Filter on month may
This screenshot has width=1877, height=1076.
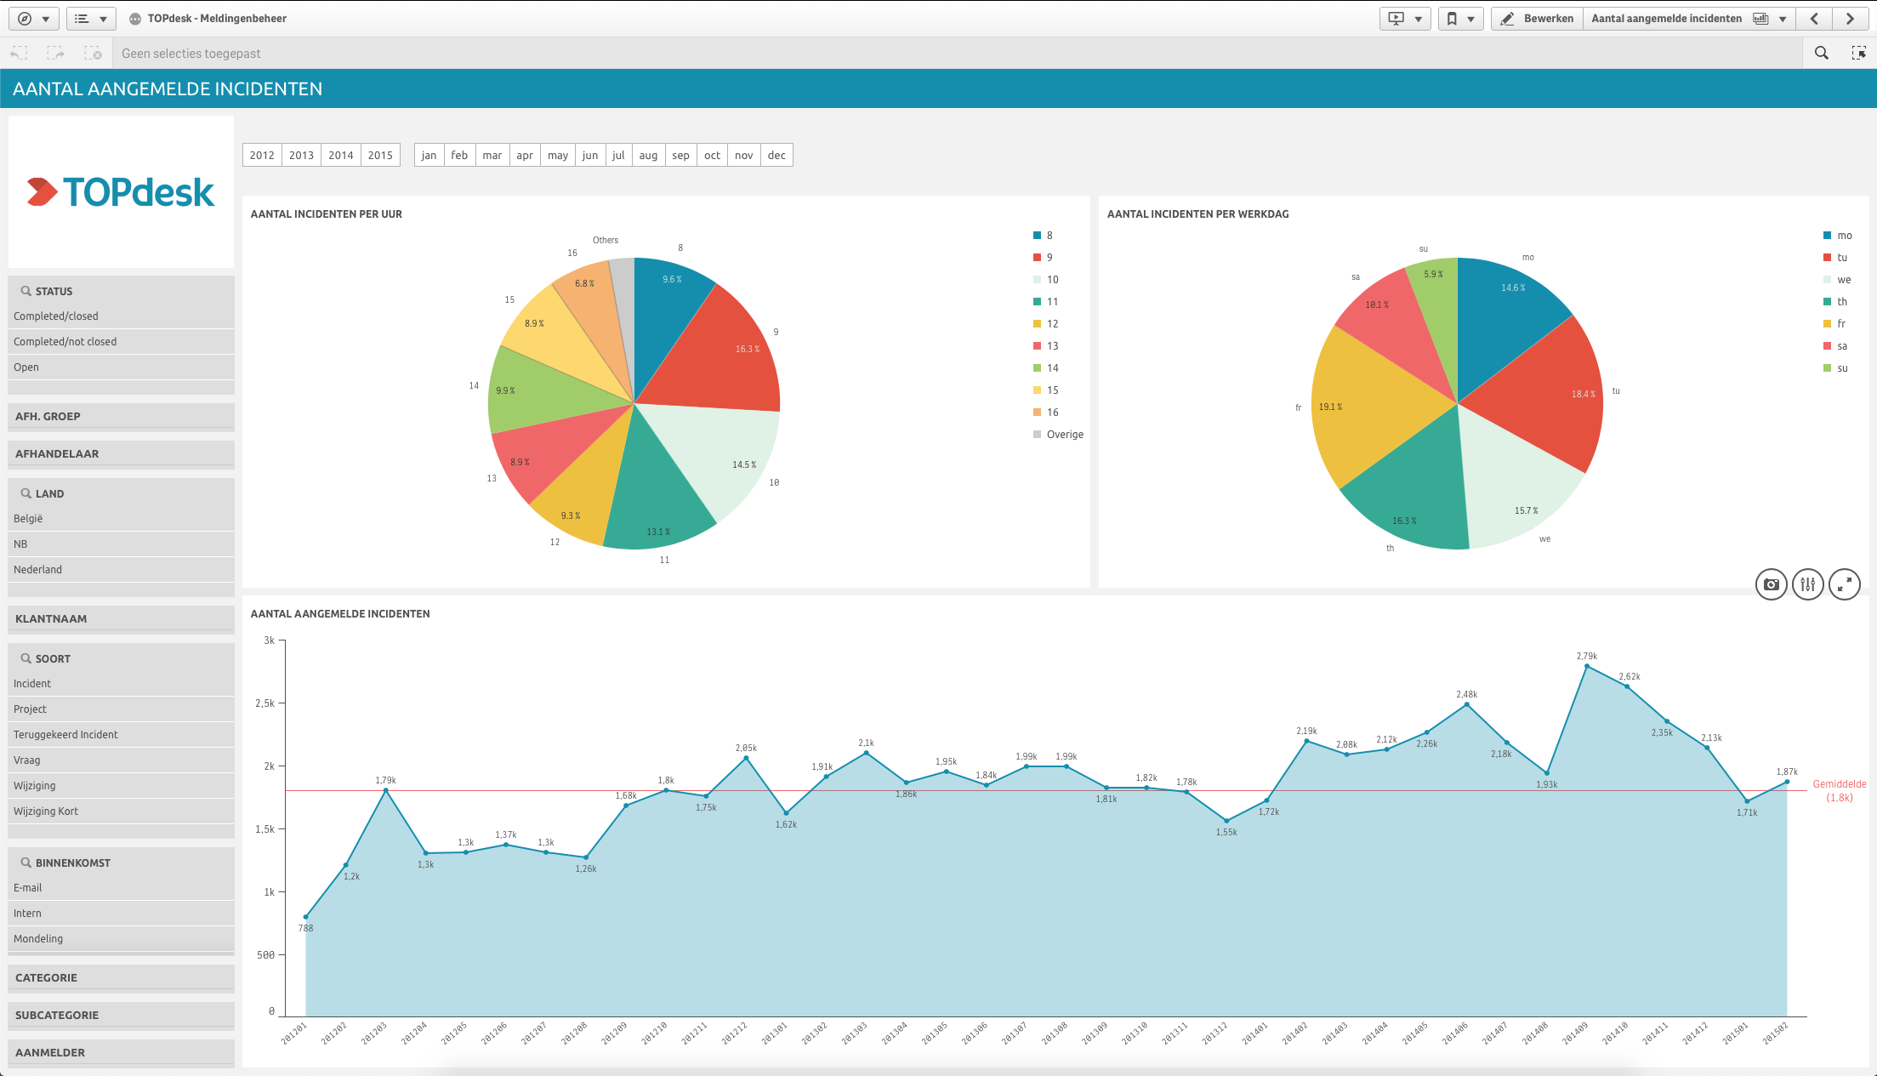tap(558, 155)
